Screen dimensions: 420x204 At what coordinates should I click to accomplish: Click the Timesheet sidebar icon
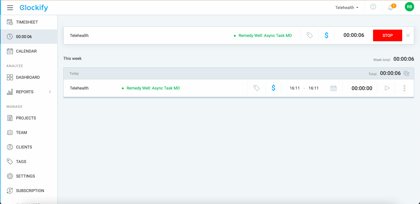(x=10, y=22)
